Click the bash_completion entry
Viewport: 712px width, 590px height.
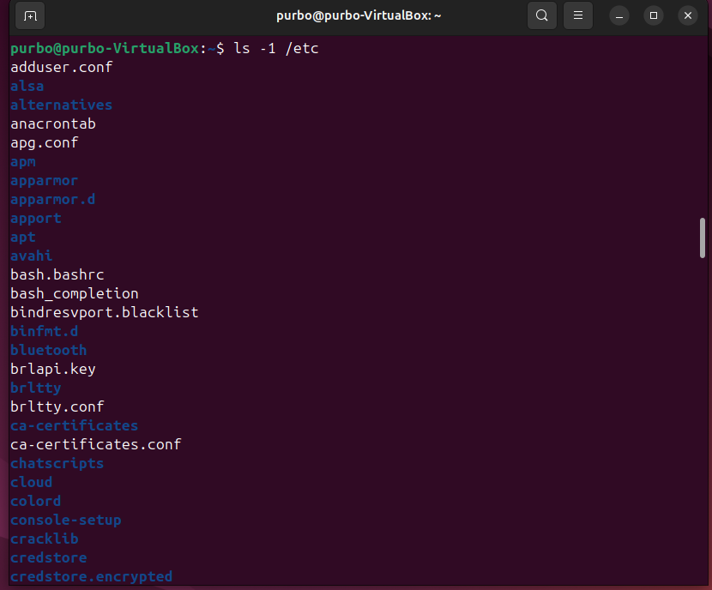tap(75, 293)
